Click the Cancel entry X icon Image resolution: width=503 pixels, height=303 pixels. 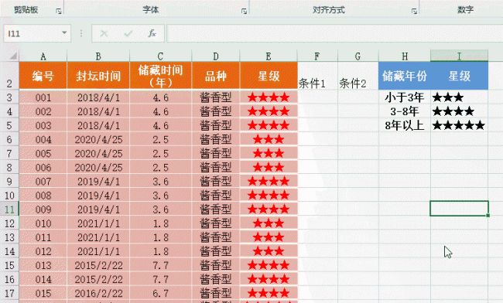(104, 33)
